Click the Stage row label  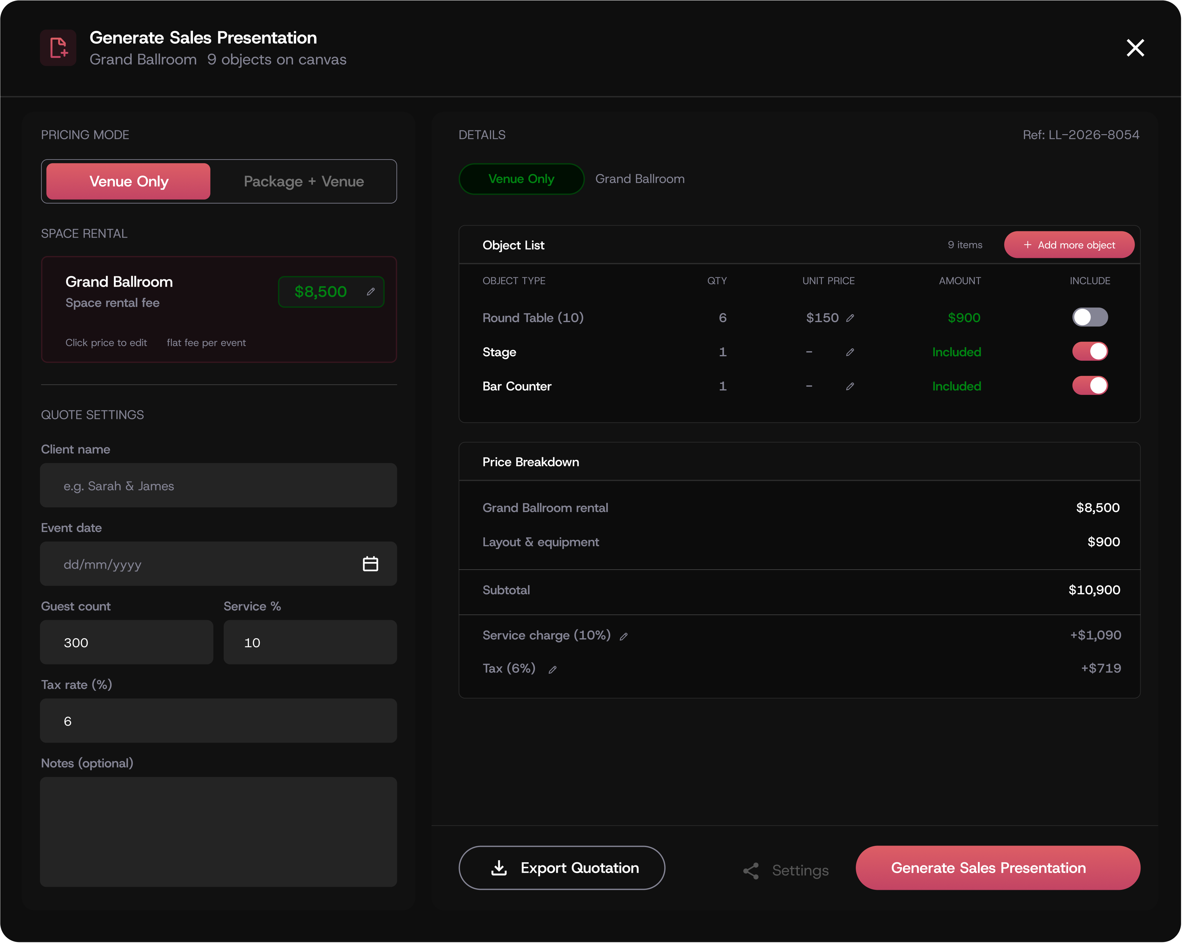(x=500, y=352)
